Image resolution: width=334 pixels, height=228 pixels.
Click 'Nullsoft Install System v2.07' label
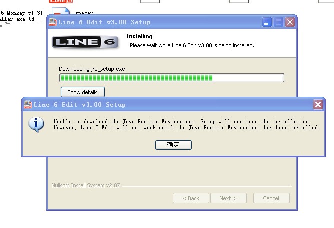(x=86, y=185)
